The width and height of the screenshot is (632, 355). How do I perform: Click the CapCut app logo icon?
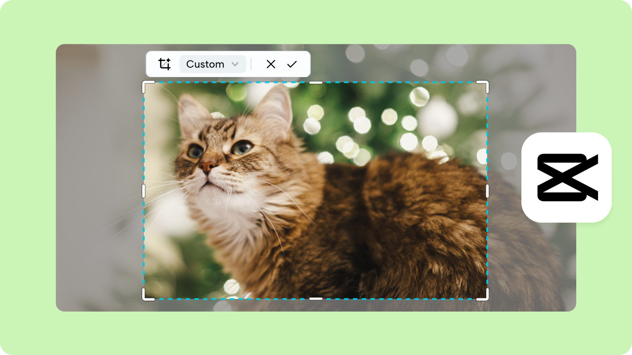click(x=566, y=176)
